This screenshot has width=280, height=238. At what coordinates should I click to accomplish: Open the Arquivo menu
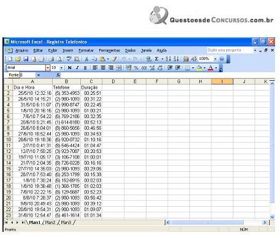click(21, 50)
